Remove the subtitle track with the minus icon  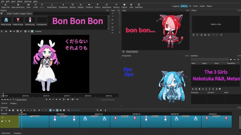235,60
